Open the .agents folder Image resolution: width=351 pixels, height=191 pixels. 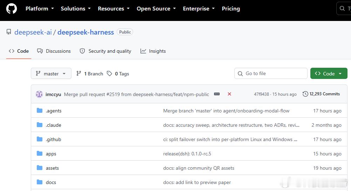(x=54, y=111)
